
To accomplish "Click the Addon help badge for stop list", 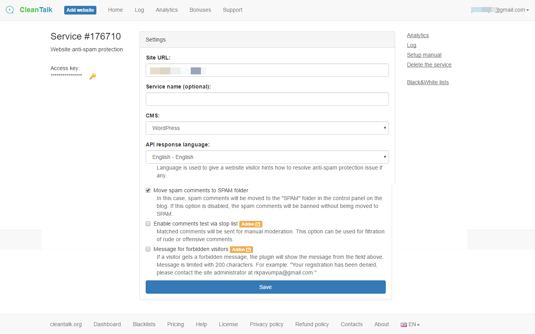I will pos(251,224).
